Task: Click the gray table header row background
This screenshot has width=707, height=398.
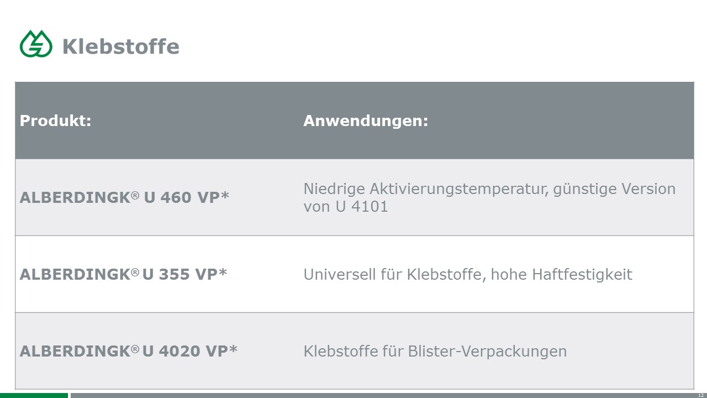Action: click(354, 121)
